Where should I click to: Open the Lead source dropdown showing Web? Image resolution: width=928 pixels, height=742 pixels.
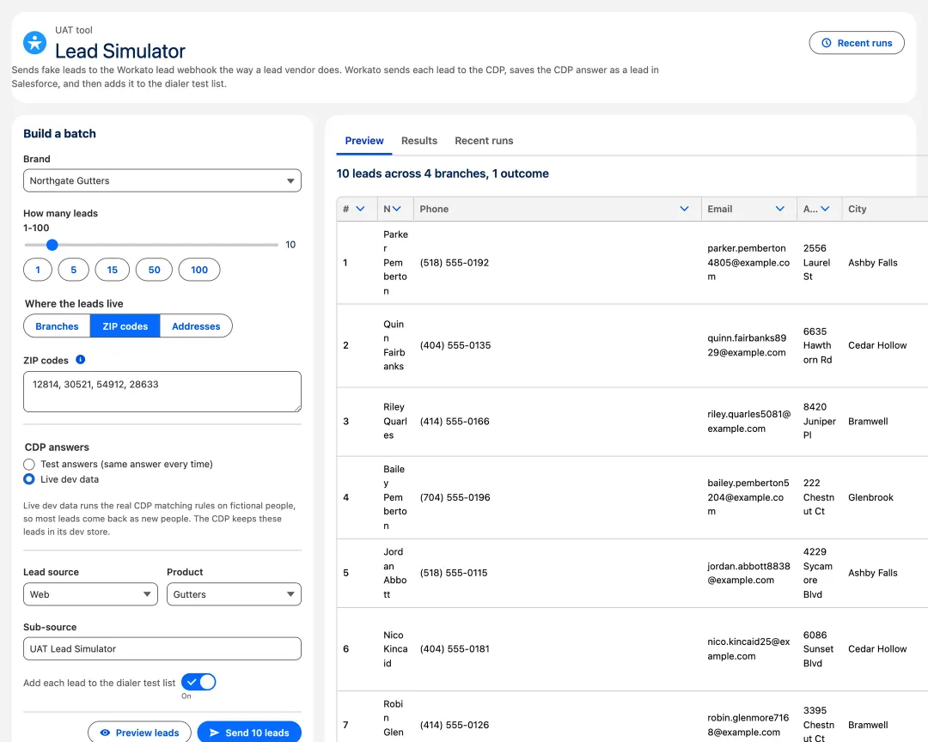point(90,594)
